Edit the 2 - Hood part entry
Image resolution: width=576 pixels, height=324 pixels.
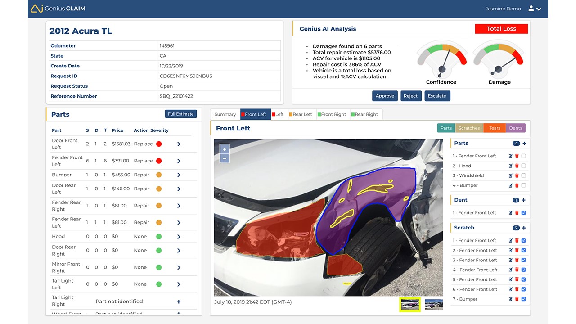(510, 166)
